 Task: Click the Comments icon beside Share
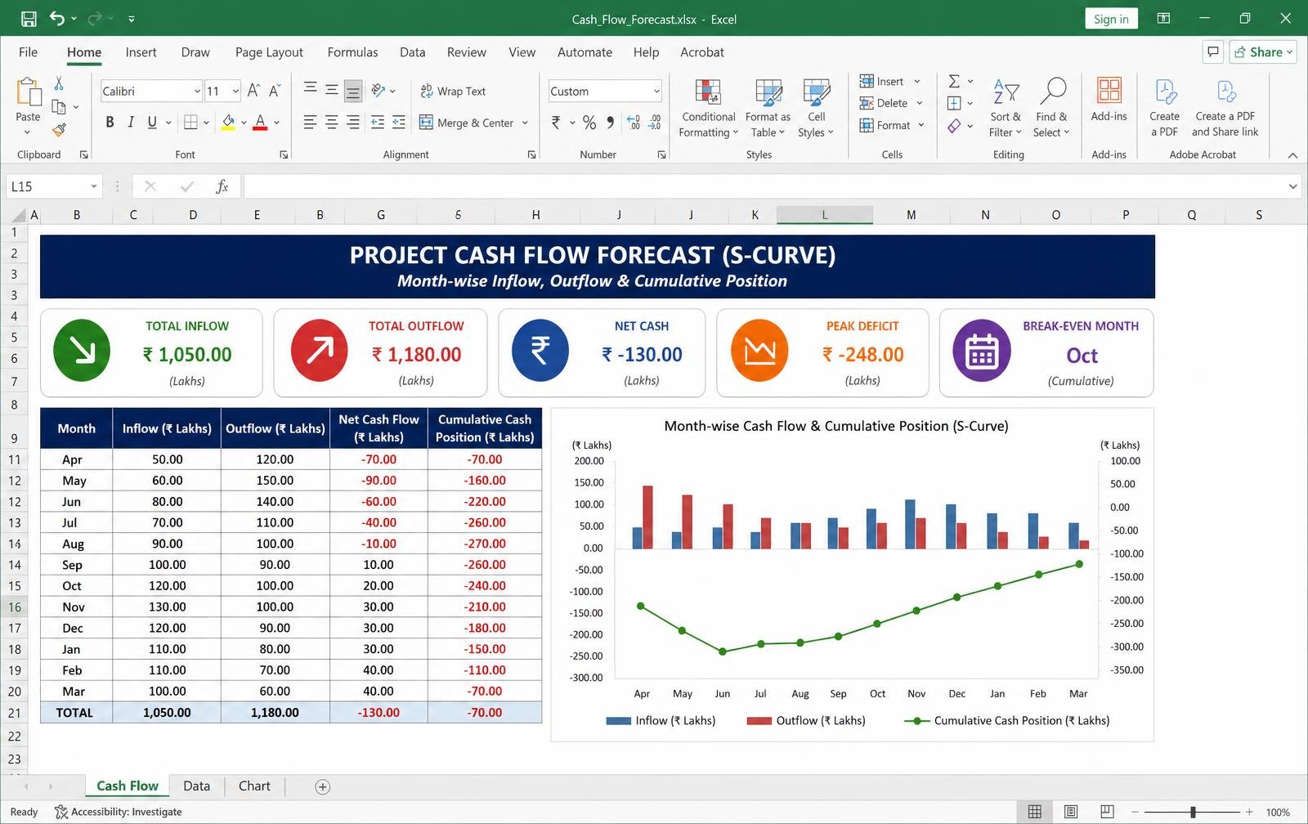click(1213, 51)
